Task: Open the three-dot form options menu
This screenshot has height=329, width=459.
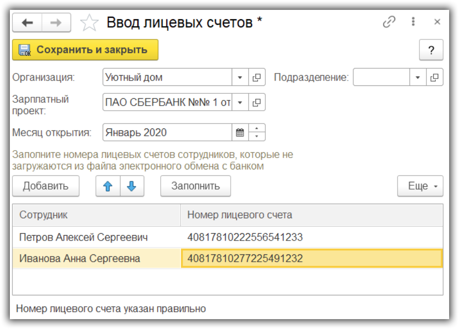Action: 414,22
